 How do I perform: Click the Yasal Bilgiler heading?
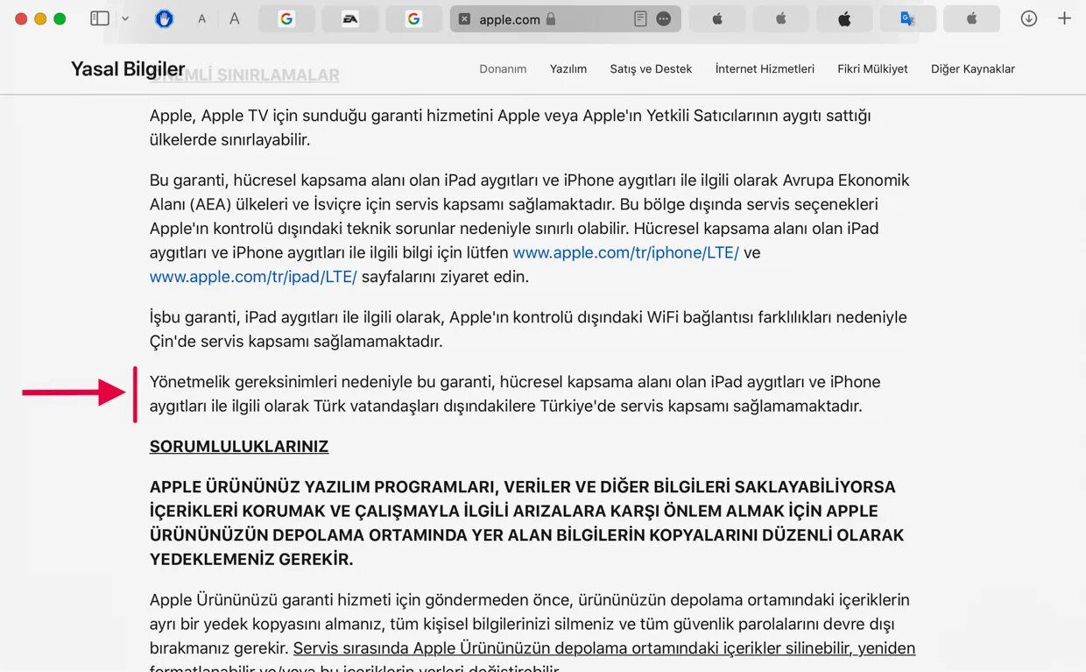128,69
